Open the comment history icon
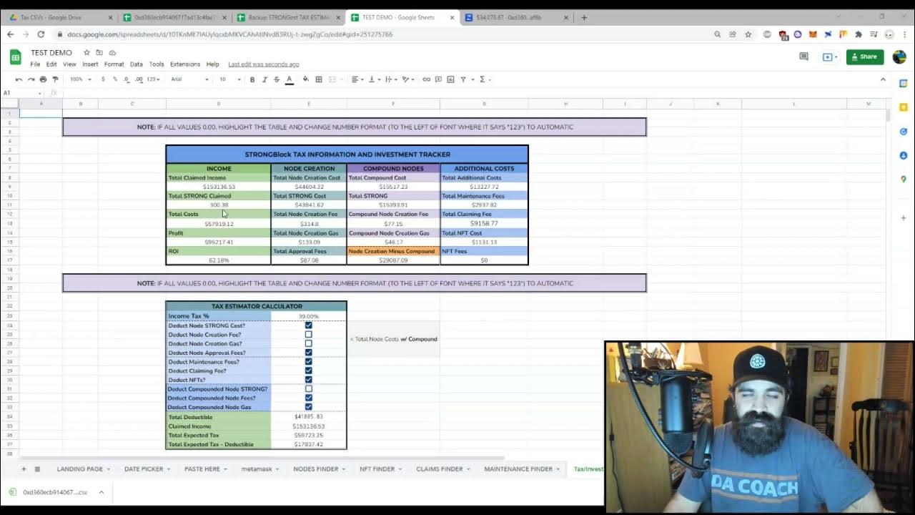 (803, 57)
